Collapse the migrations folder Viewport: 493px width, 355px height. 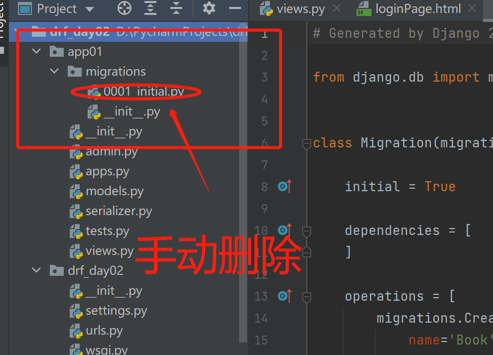(54, 71)
